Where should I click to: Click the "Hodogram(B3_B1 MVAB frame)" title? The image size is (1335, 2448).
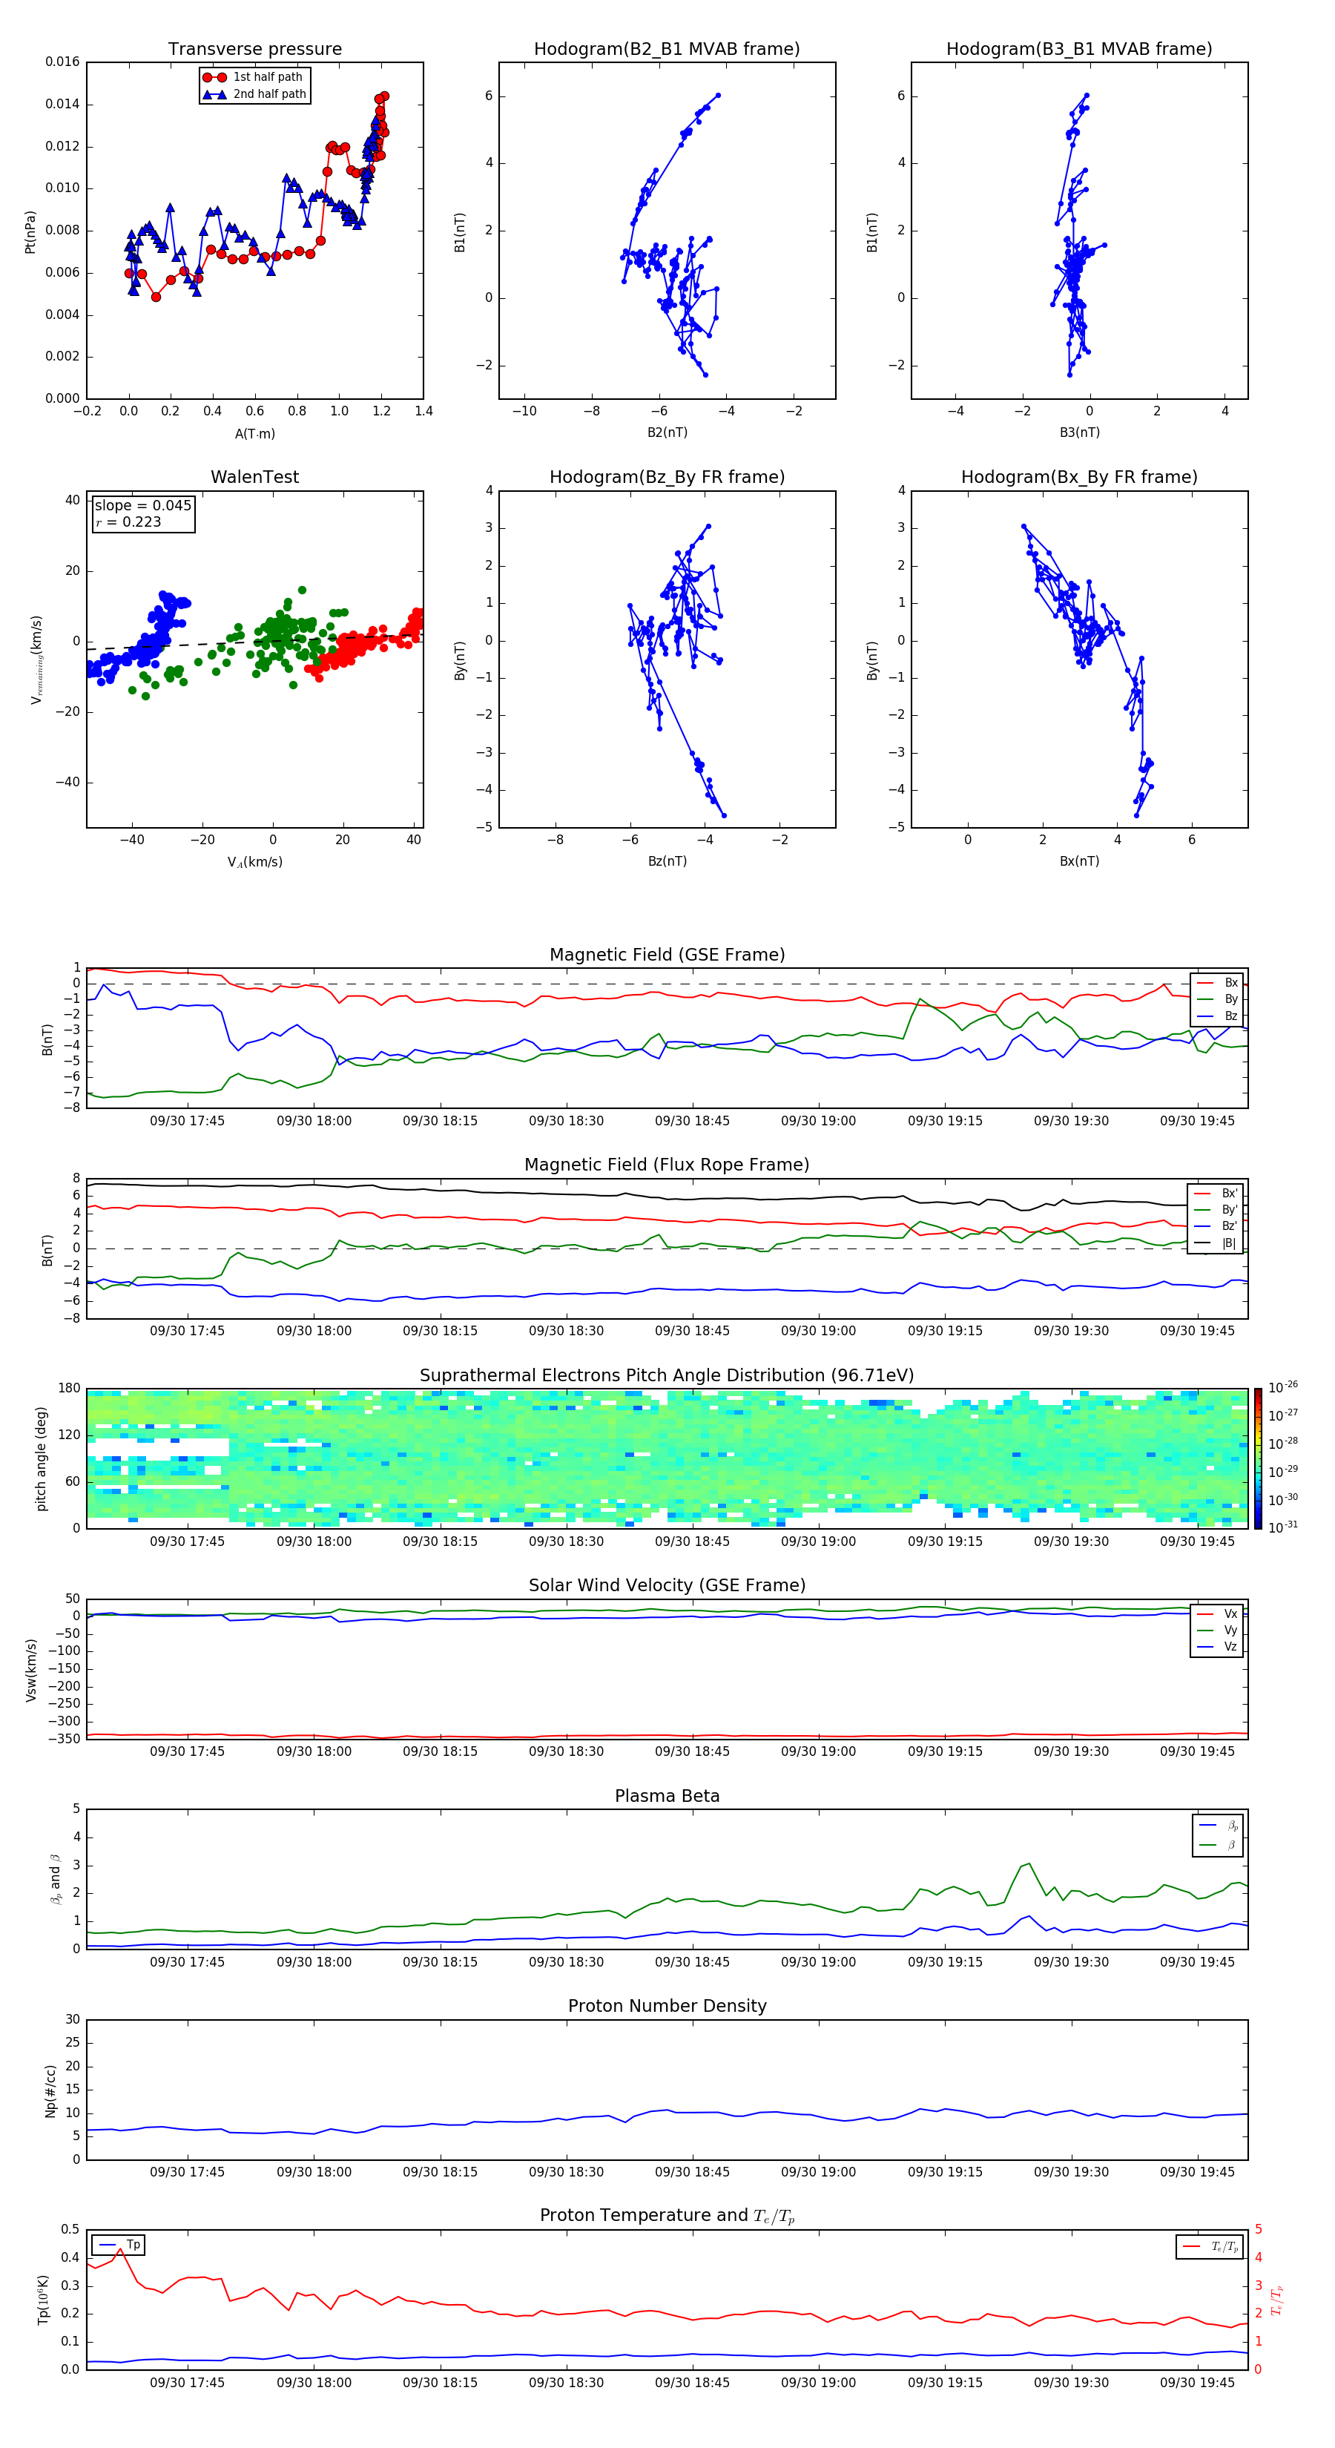pyautogui.click(x=1079, y=48)
